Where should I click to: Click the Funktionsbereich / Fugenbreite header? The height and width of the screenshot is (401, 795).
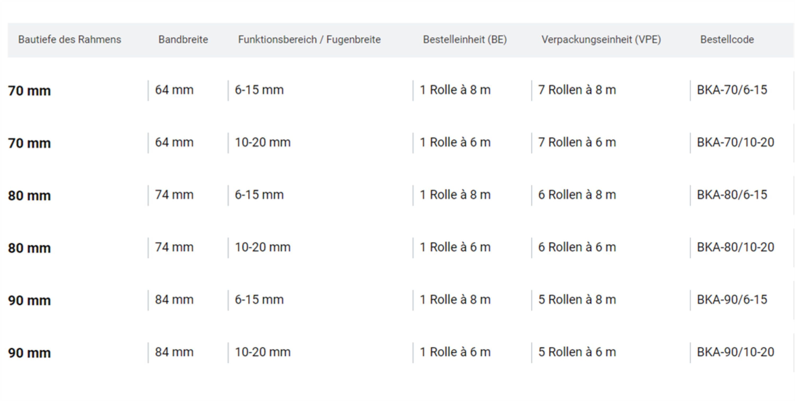(x=309, y=39)
